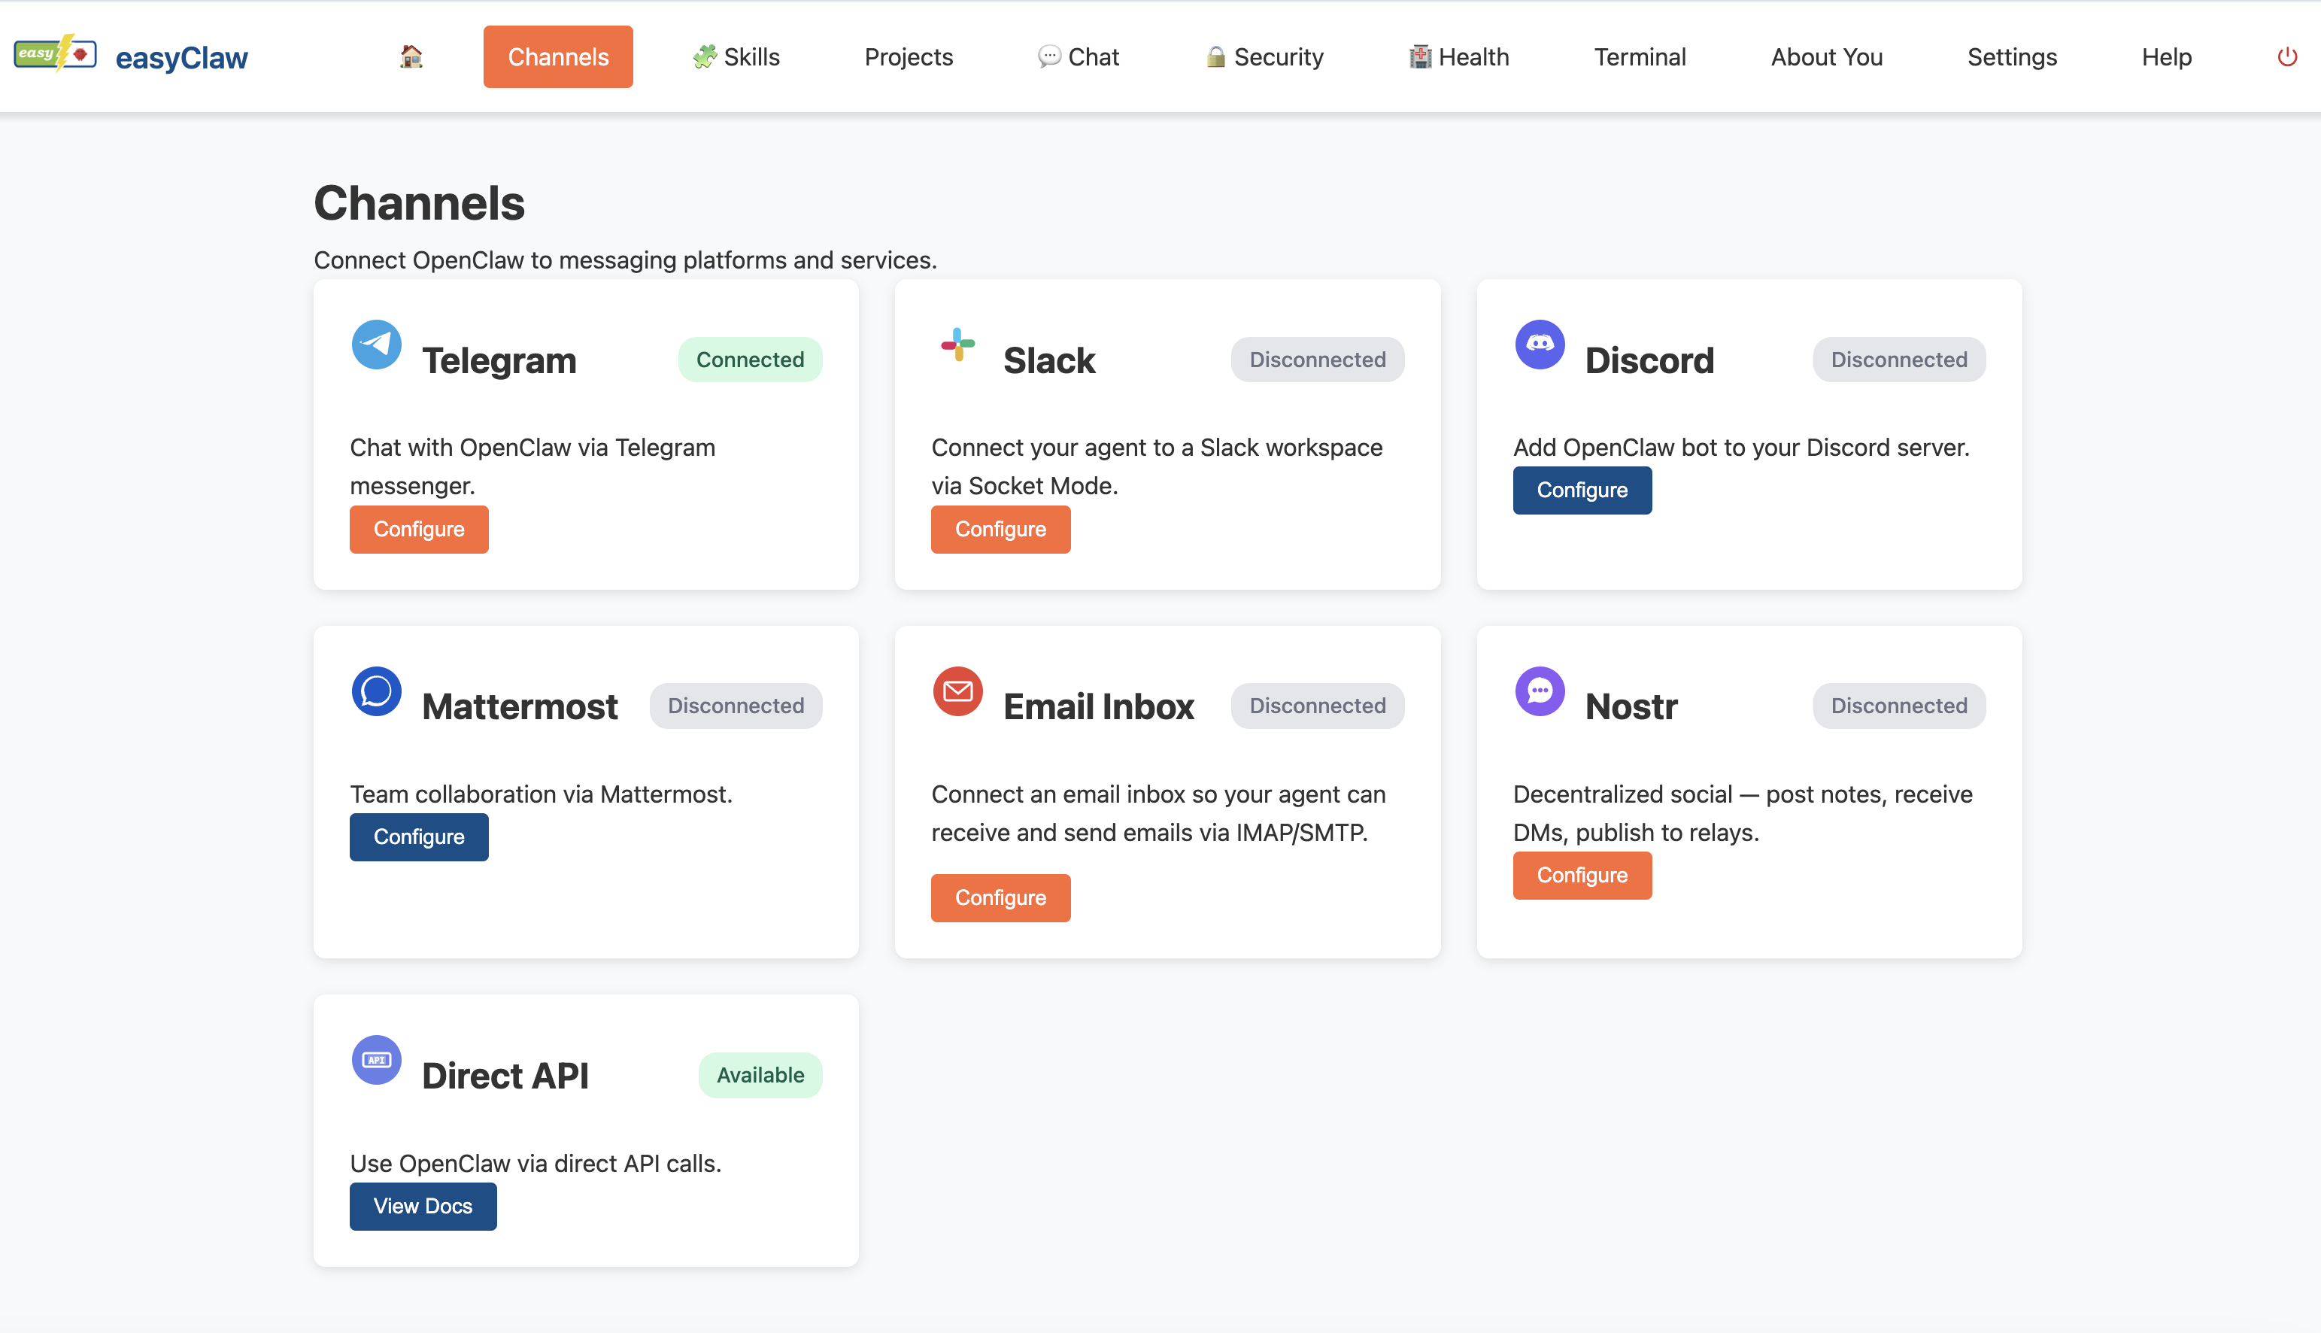Click the Nostr chat bubble icon
This screenshot has width=2321, height=1333.
click(x=1540, y=691)
